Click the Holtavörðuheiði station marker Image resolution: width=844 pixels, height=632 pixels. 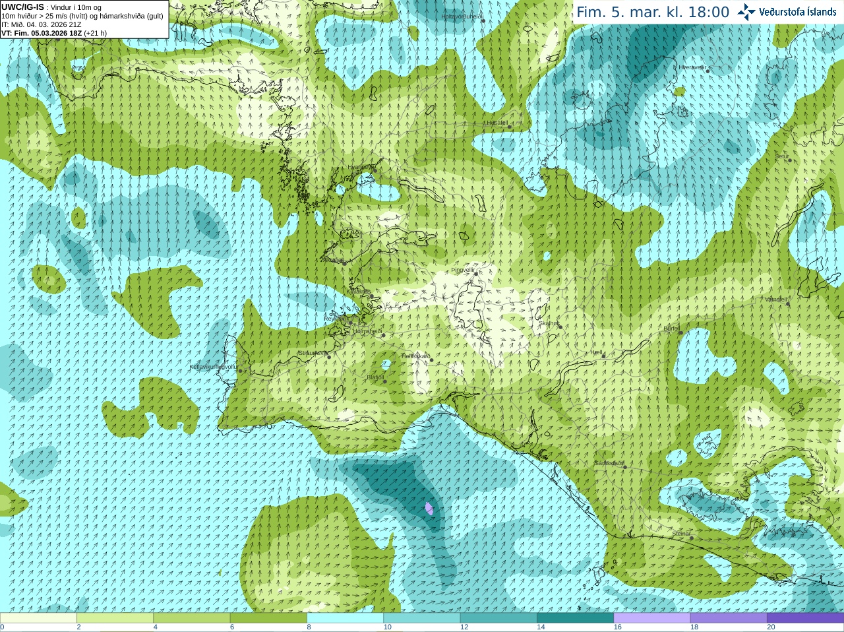coord(483,21)
